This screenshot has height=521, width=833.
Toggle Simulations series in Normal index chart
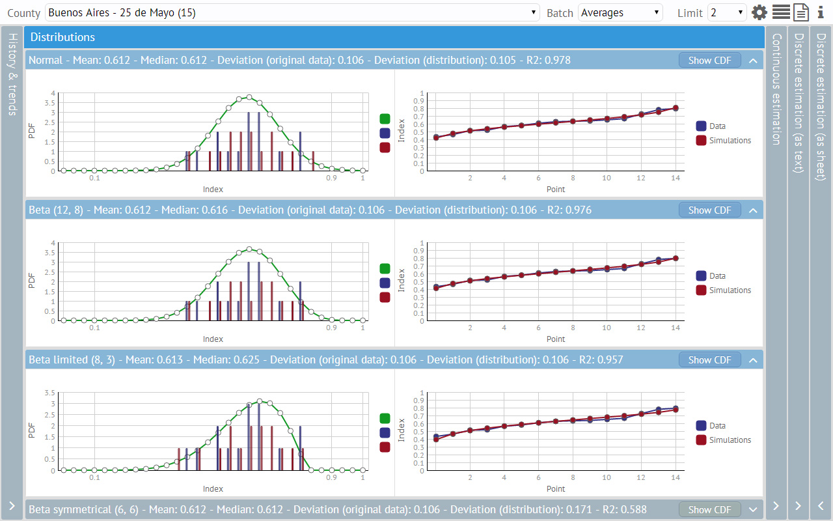click(x=724, y=140)
